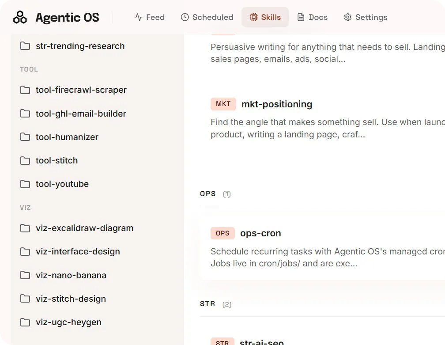Open the str-ai-seo skill card title

(262, 342)
